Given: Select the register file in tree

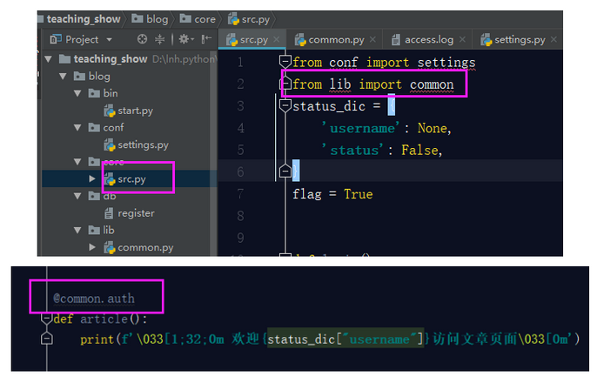Looking at the screenshot, I should point(136,213).
